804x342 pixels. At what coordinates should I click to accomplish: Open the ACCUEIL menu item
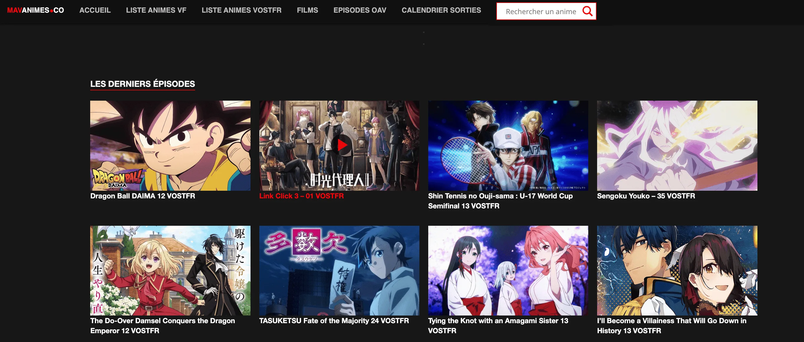[95, 10]
